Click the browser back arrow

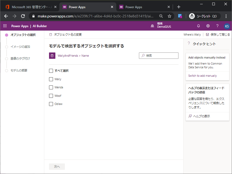click(x=6, y=16)
